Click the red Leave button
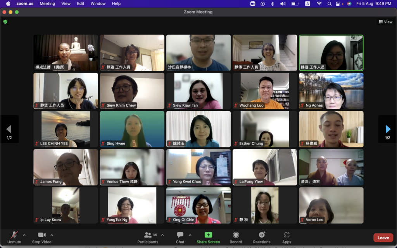The width and height of the screenshot is (397, 248). (383, 238)
